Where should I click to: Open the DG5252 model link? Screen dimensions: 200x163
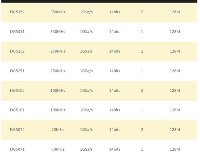tap(17, 51)
